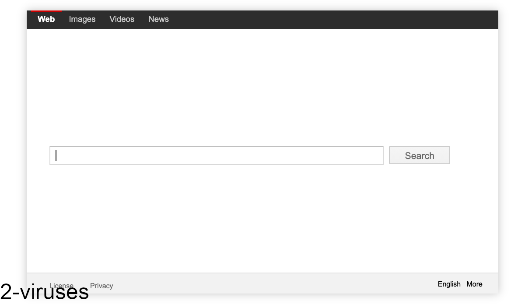This screenshot has width=525, height=304.
Task: Browse image results via the Images tab
Action: 82,19
